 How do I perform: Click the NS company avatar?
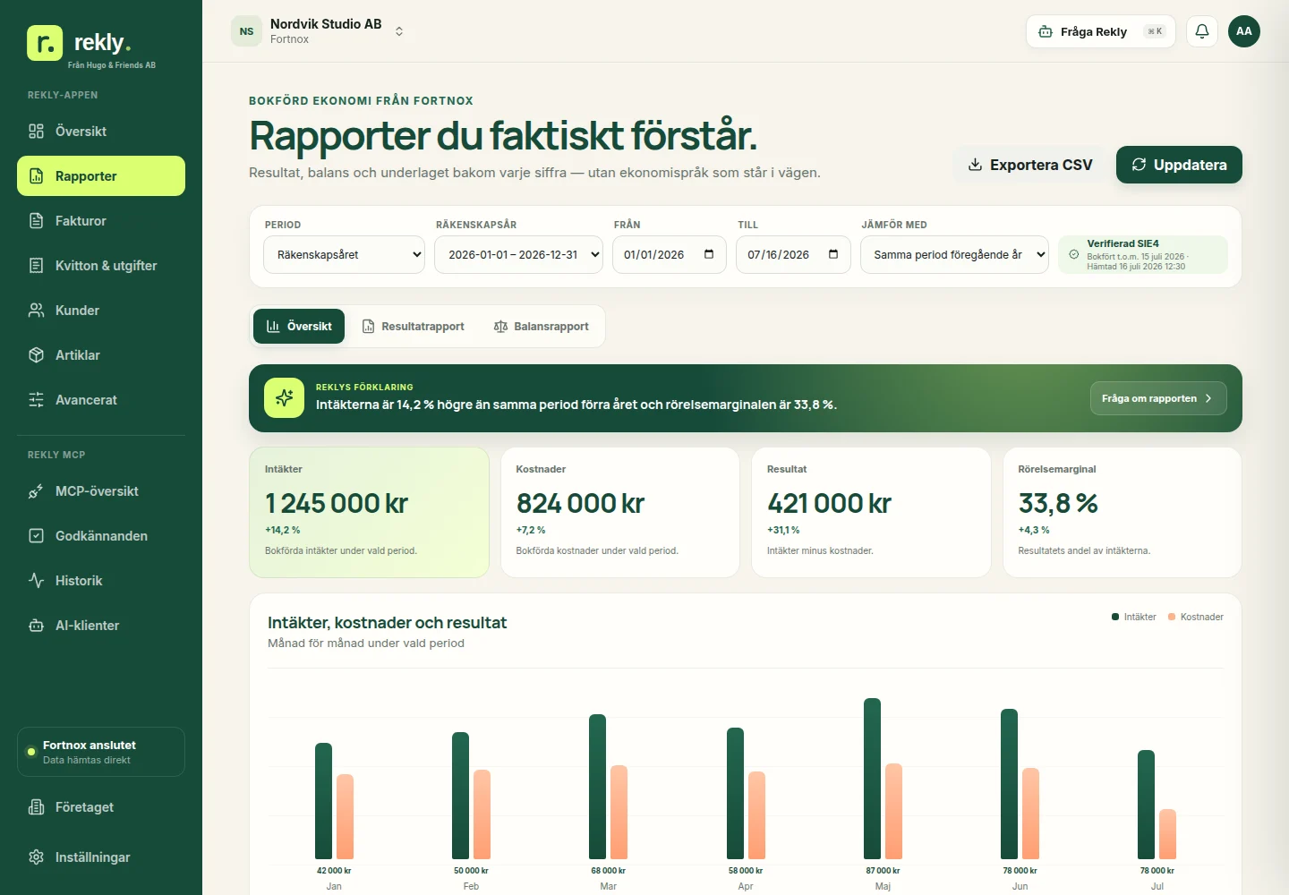[x=246, y=31]
